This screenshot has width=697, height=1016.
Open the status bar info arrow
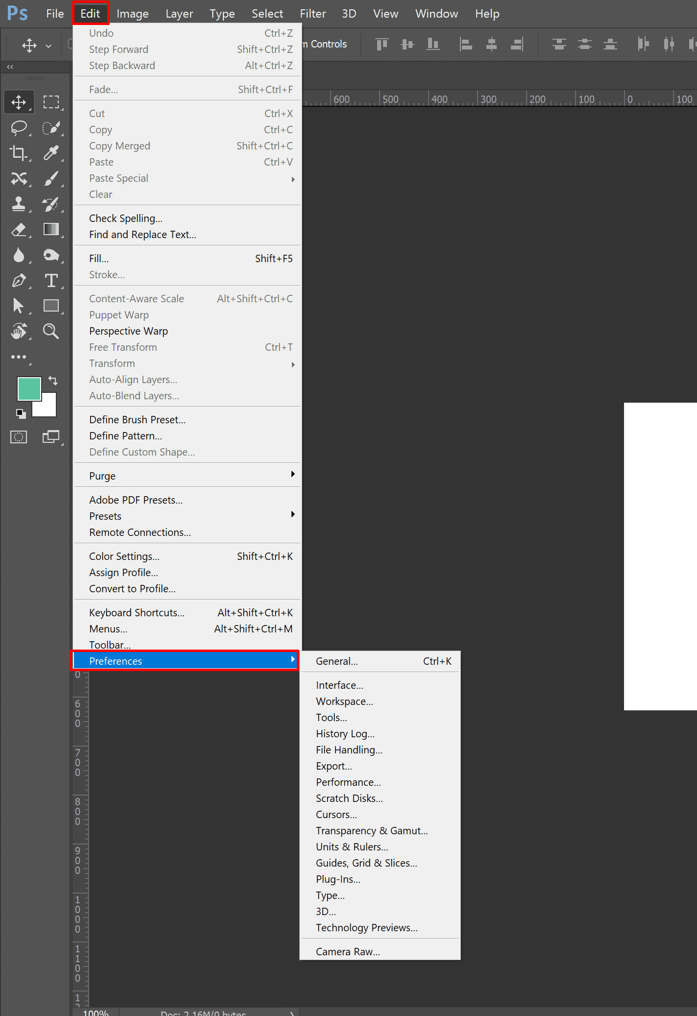(292, 1013)
